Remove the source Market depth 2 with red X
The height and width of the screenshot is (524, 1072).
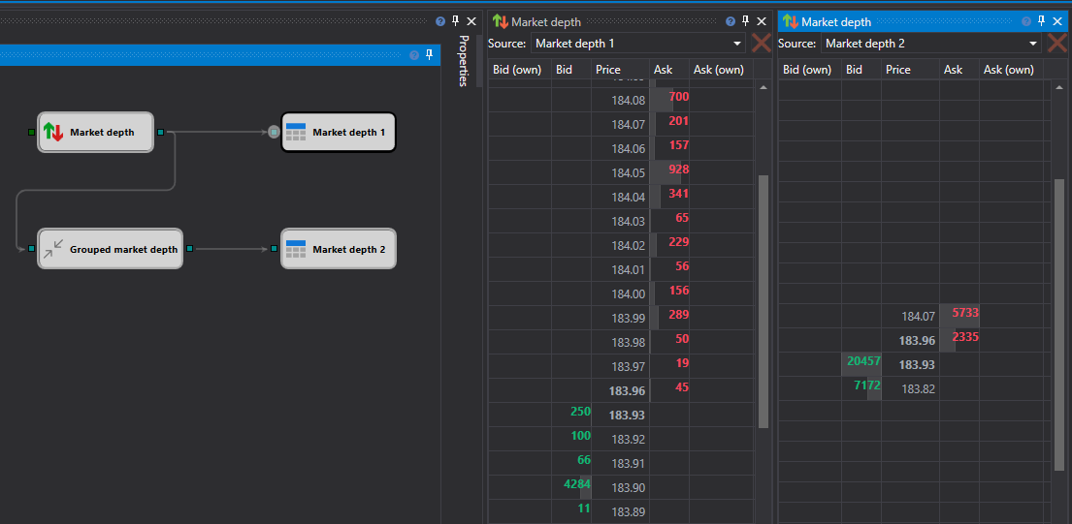(1056, 43)
